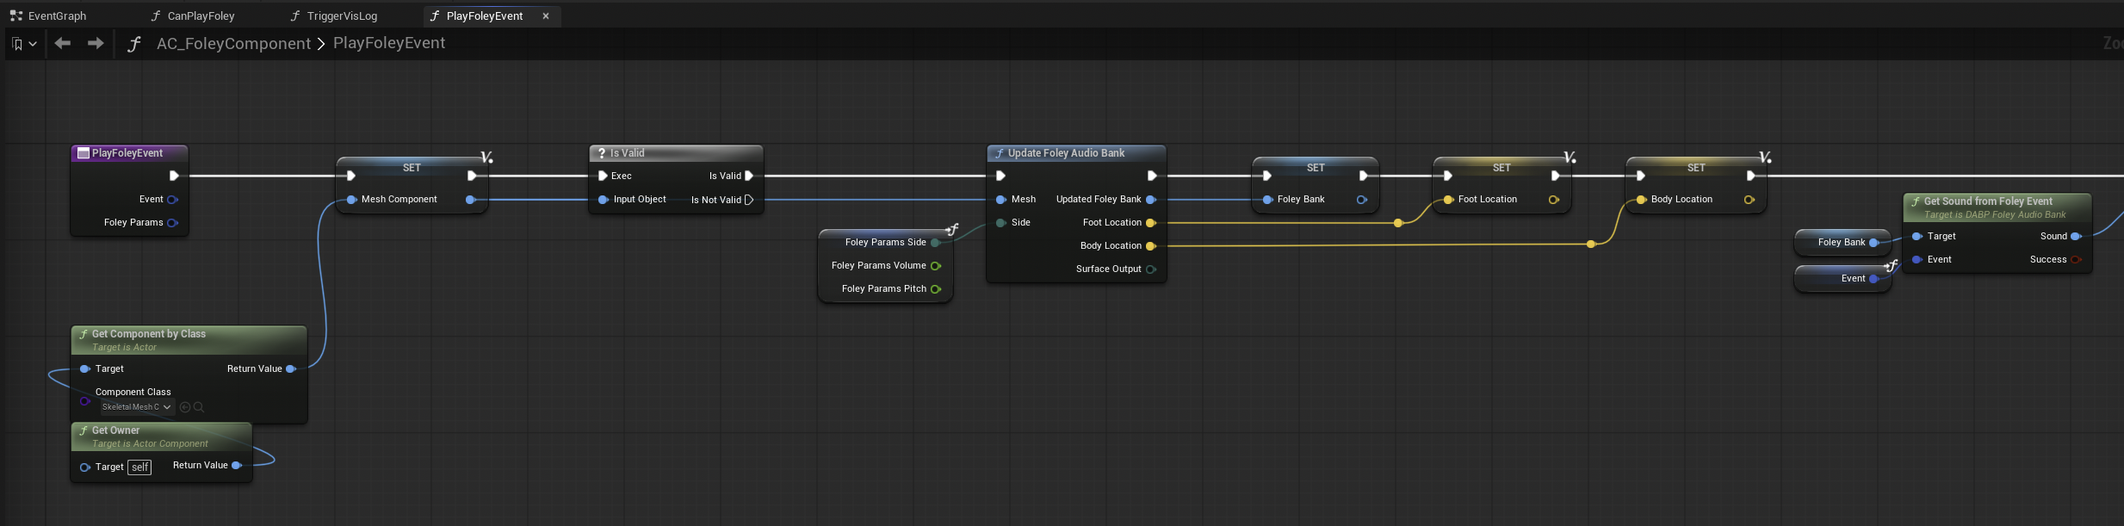
Task: Click the self Target field on Get Owner
Action: (x=139, y=467)
